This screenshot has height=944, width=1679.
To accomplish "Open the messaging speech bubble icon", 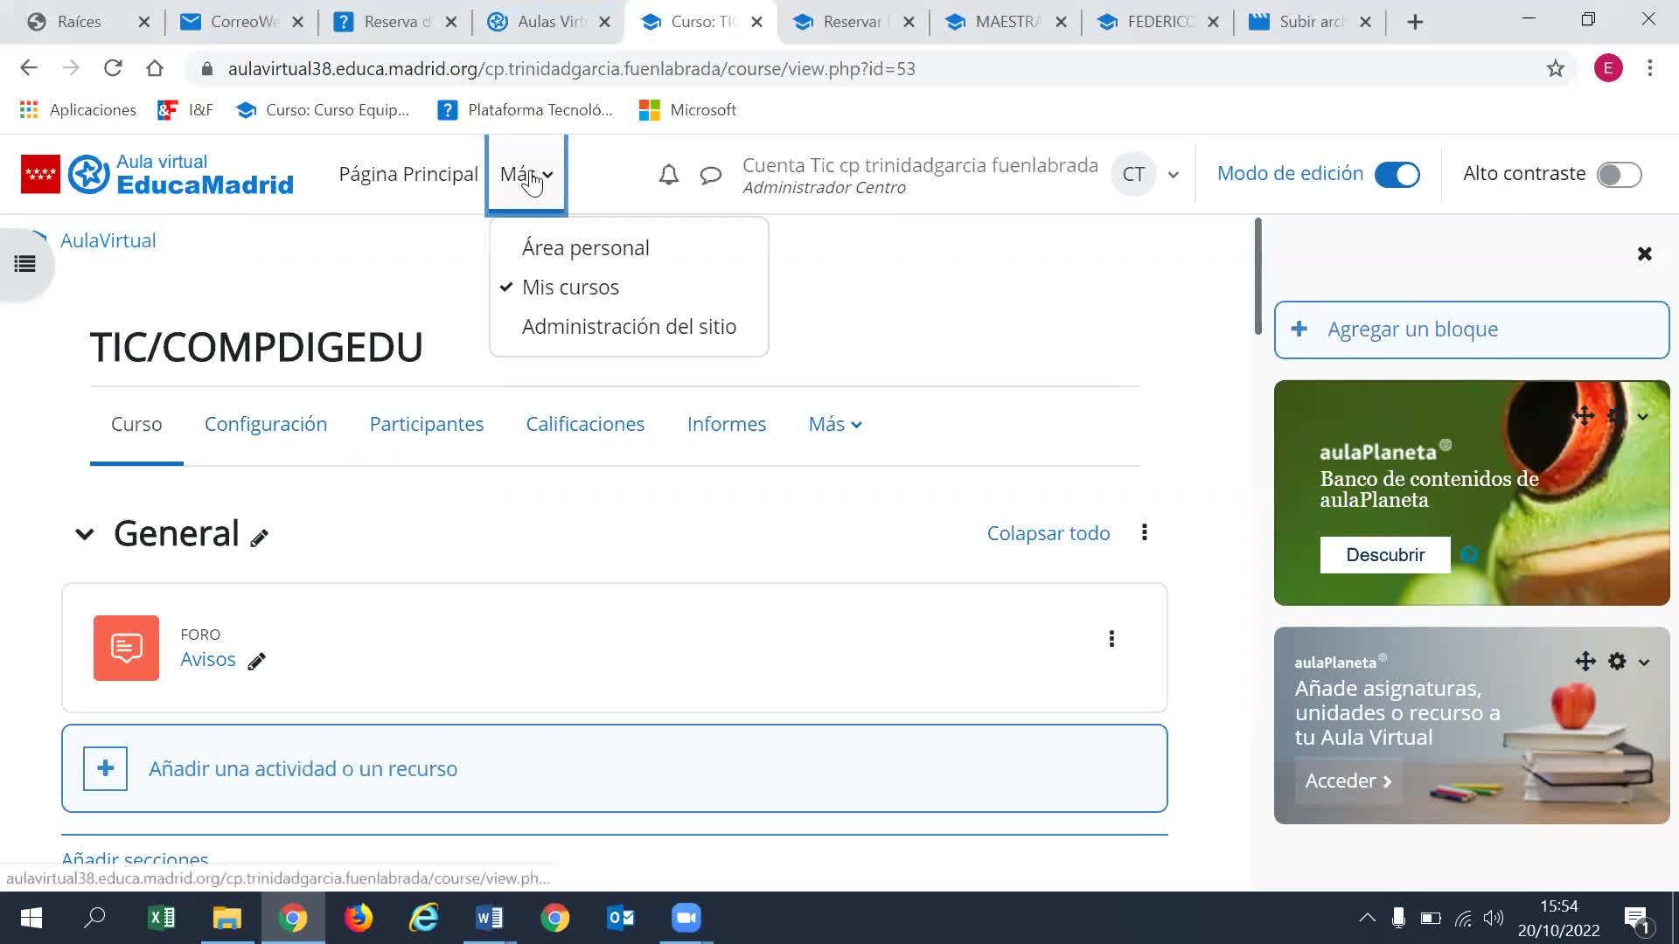I will 710,175.
